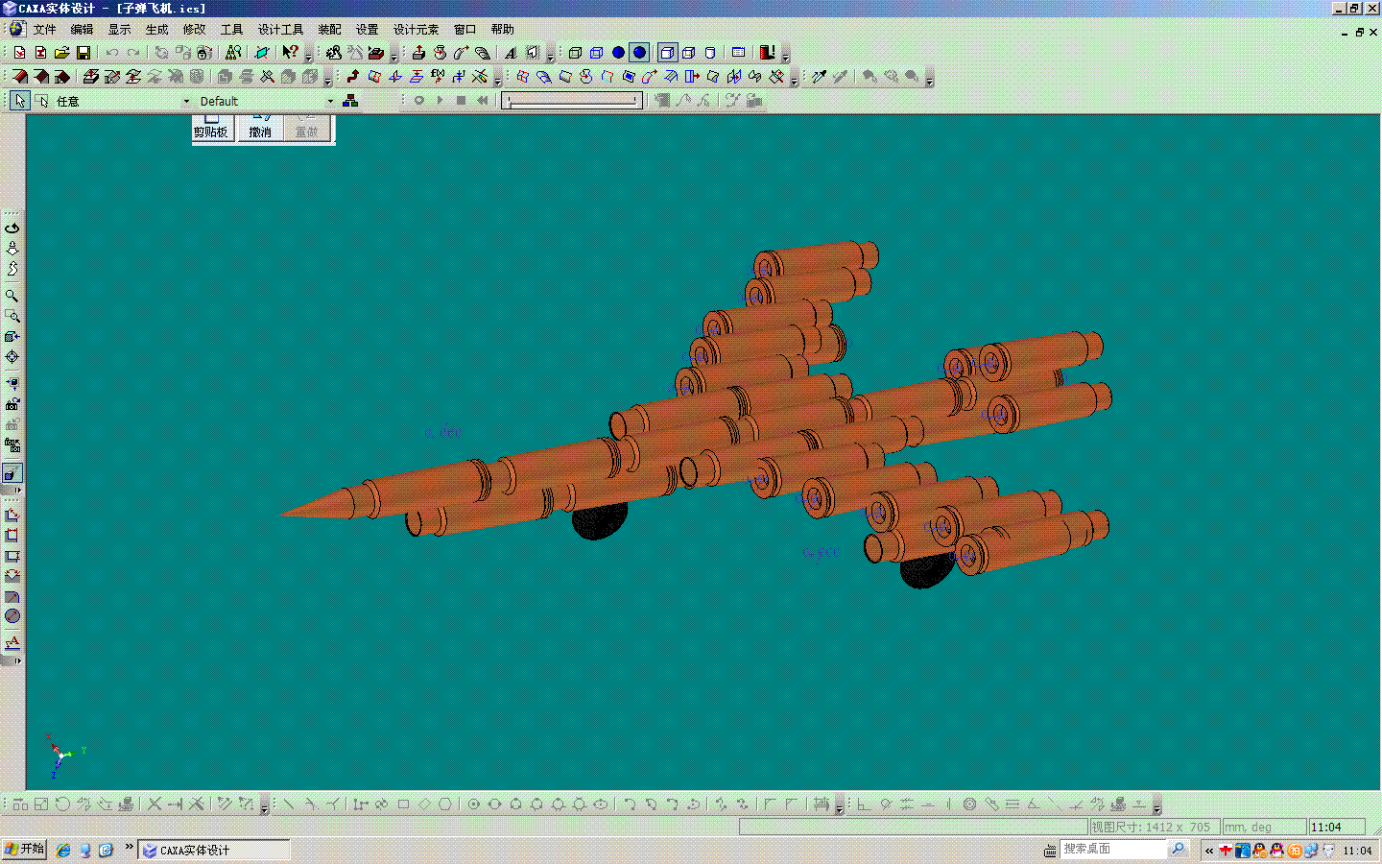Click the orbit rotate view icon
The image size is (1382, 864).
pos(12,228)
